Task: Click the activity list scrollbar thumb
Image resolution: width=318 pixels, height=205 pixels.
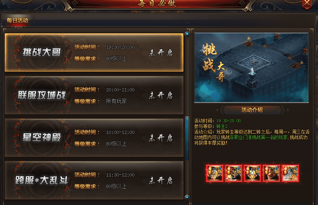Action: [x=187, y=138]
